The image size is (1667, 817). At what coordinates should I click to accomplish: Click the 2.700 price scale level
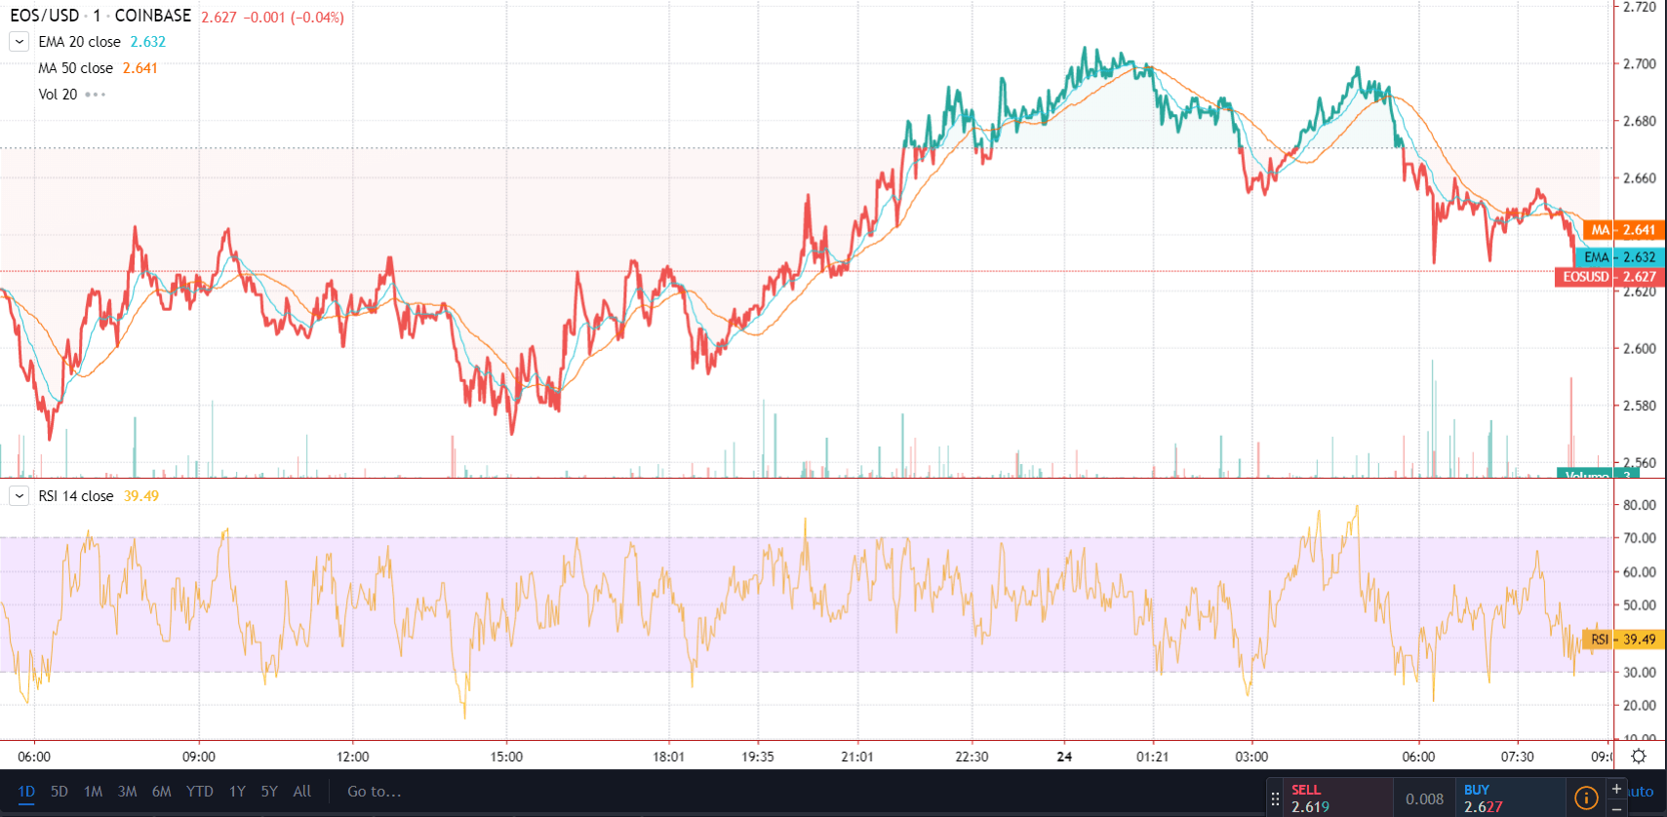tap(1640, 64)
